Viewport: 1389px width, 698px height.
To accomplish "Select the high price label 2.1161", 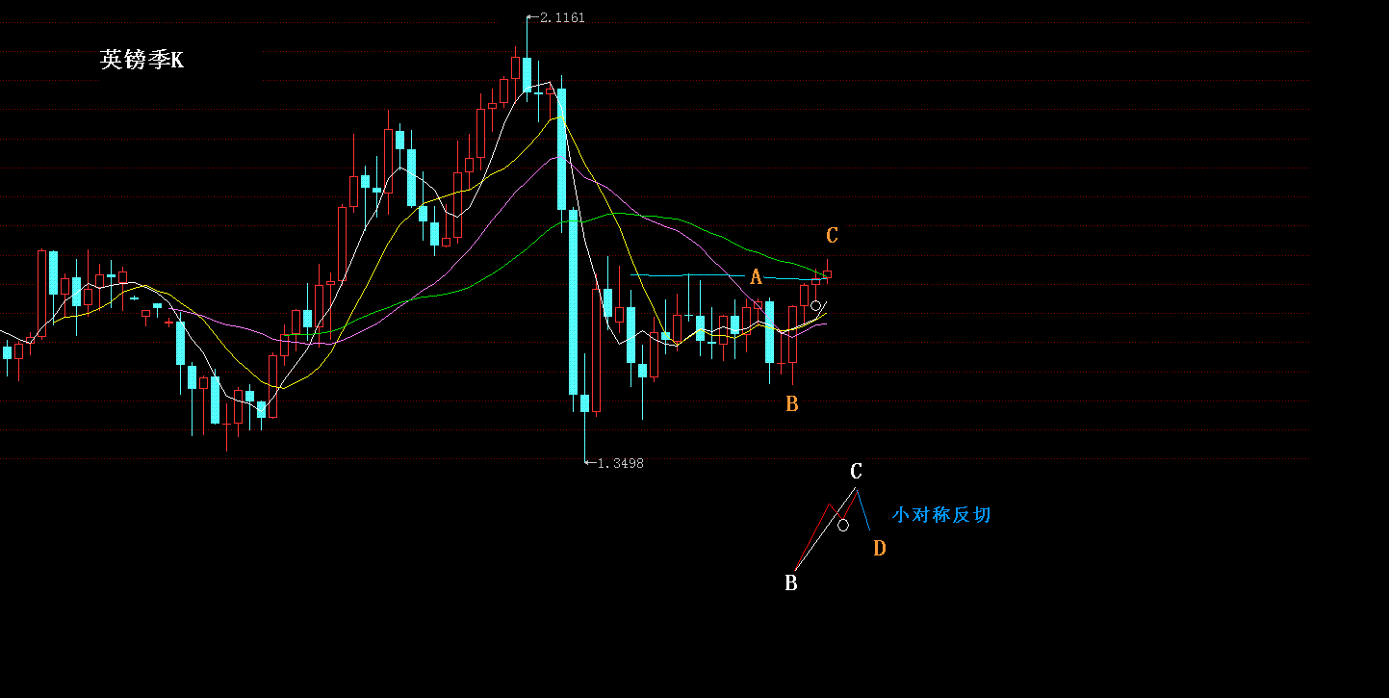I will click(x=562, y=17).
